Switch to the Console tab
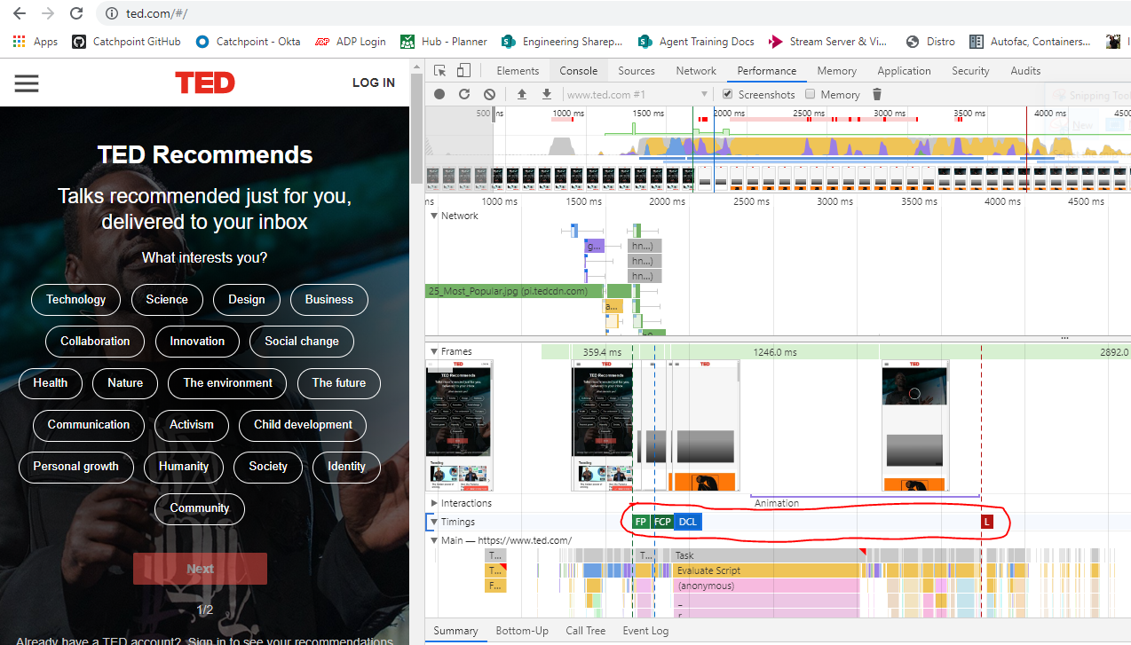Viewport: 1131px width, 645px height. [x=579, y=71]
